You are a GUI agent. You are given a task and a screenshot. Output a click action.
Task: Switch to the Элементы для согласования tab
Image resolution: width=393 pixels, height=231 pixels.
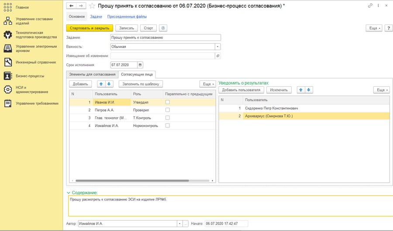click(92, 75)
